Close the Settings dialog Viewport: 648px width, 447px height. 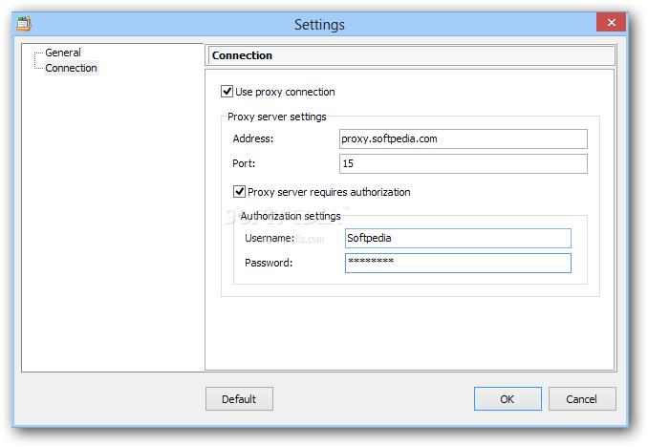612,22
